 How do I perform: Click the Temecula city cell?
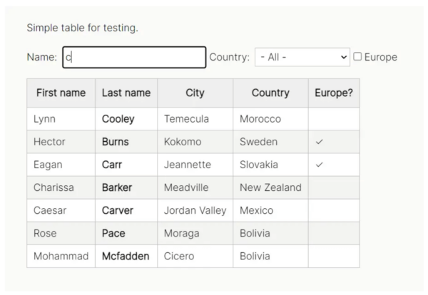coord(195,119)
